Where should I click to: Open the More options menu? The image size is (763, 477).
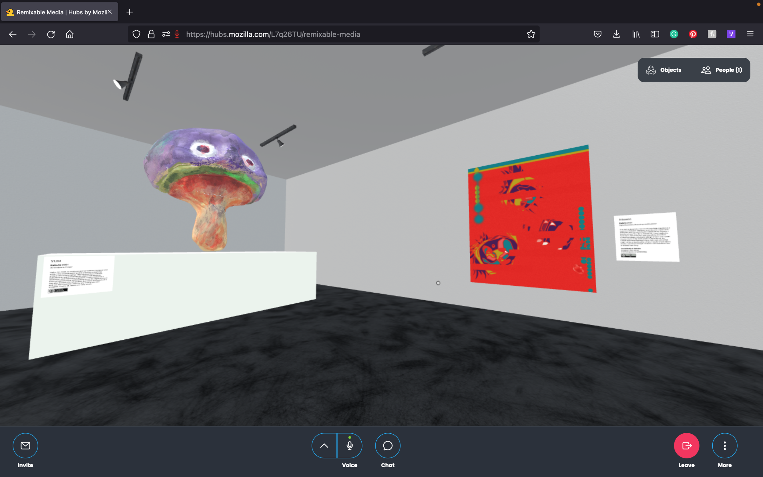725,445
